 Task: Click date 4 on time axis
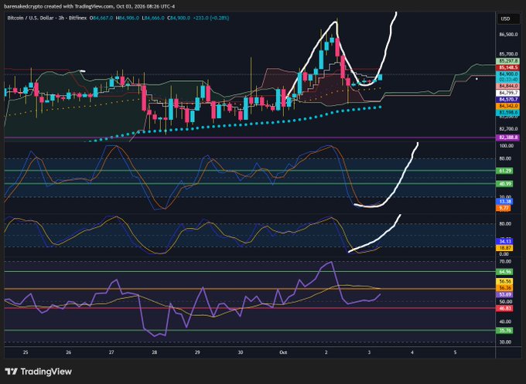[412, 352]
